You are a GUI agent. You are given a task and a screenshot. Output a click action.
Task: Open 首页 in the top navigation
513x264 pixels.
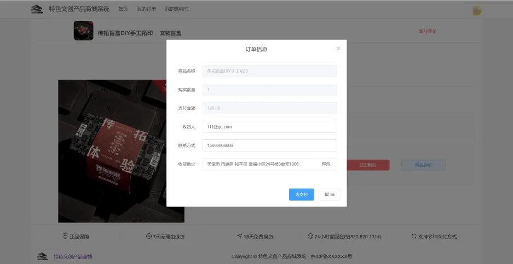pyautogui.click(x=123, y=9)
